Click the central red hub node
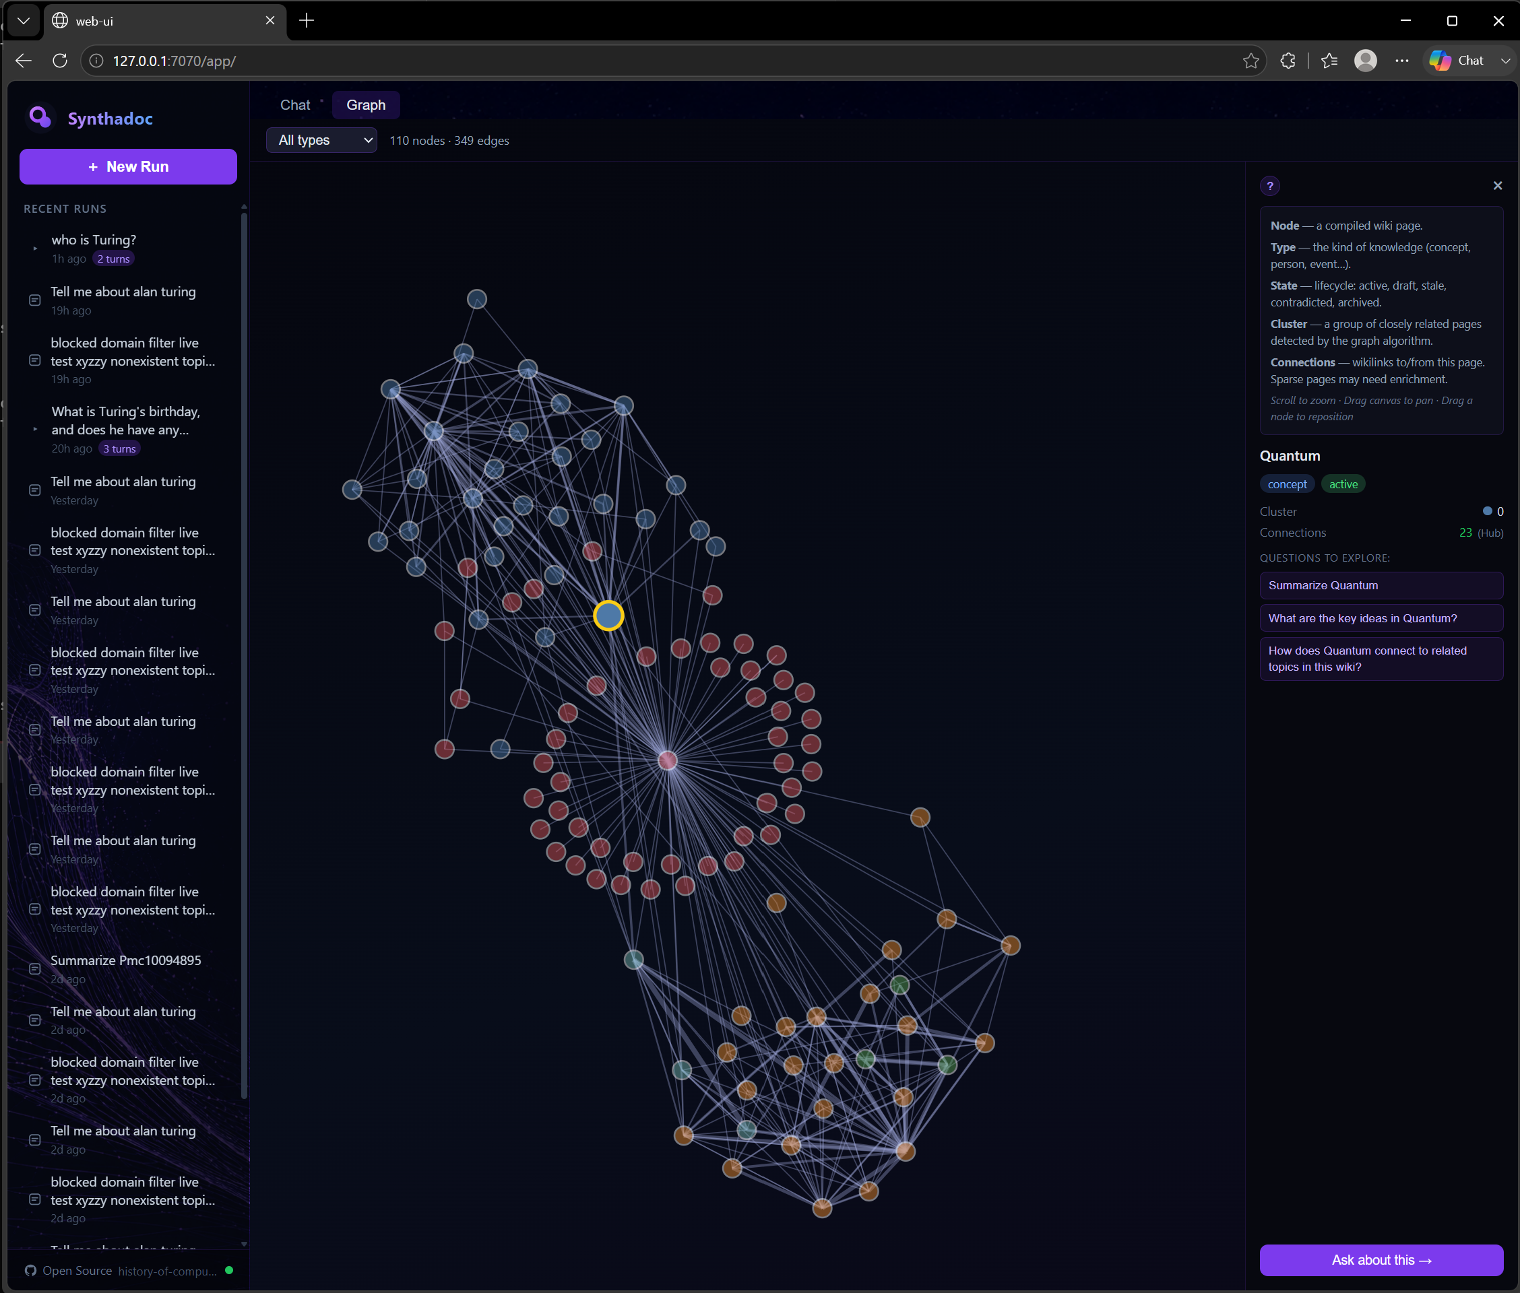This screenshot has width=1520, height=1293. tap(667, 760)
